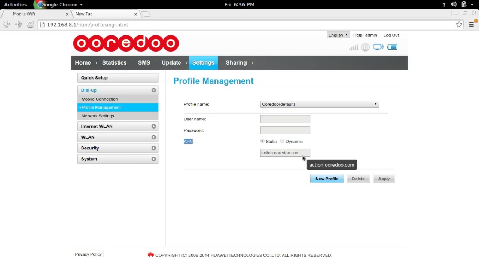Reload the page with refresh icon
This screenshot has width=479, height=269.
(30, 25)
